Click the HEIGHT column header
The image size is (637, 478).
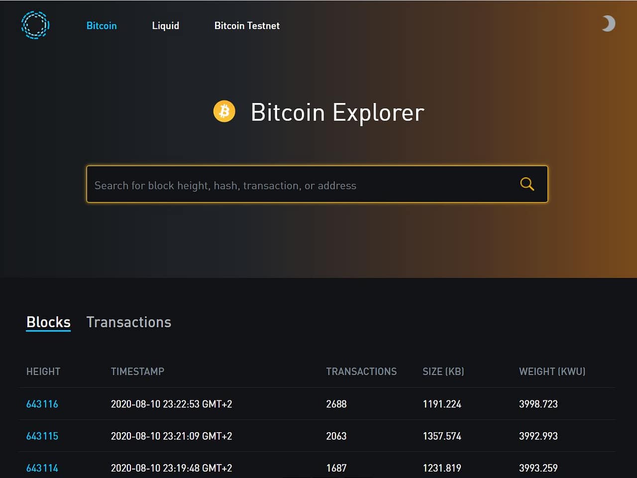pos(43,371)
